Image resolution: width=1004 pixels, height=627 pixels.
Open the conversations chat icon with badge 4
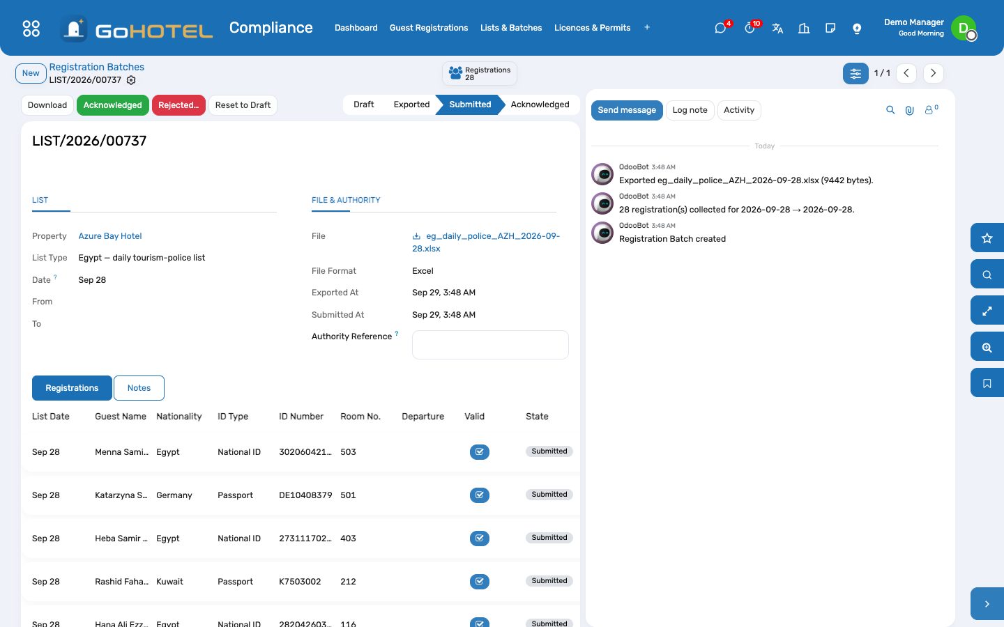721,28
